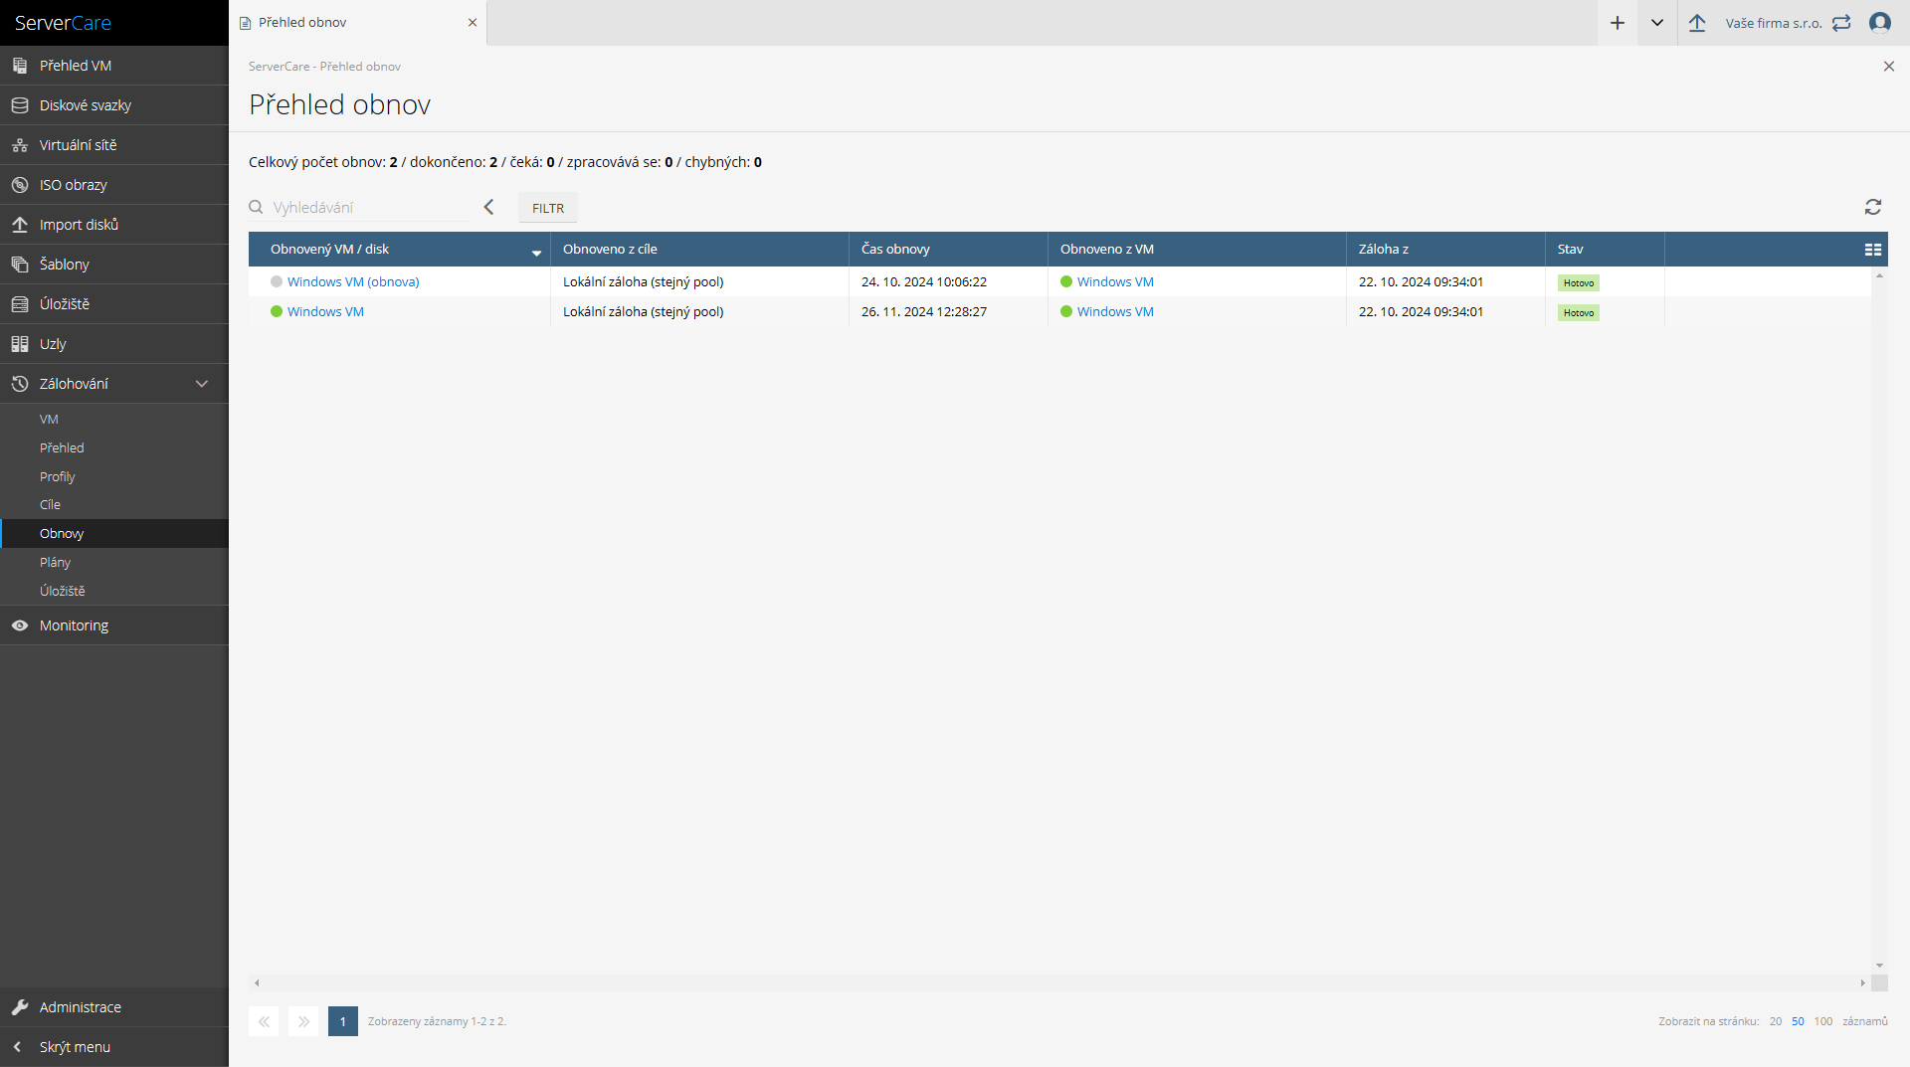Open column settings grid icon
This screenshot has height=1067, width=1910.
[1873, 250]
